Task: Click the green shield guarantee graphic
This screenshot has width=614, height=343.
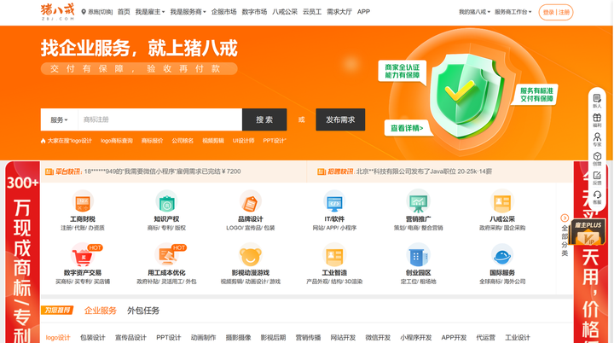Action: click(x=466, y=96)
